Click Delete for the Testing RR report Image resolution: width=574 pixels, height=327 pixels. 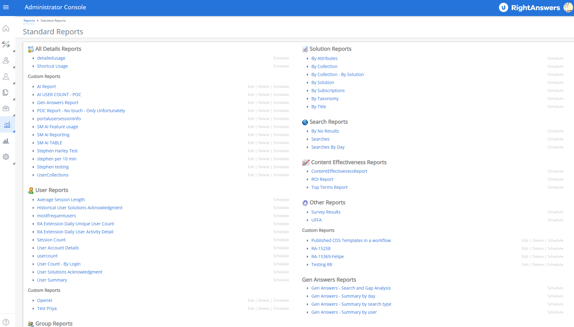point(538,265)
